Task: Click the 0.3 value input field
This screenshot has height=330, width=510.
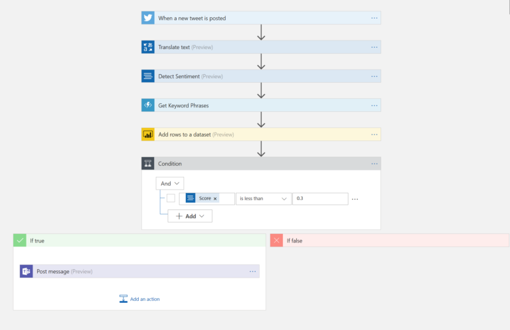Action: point(321,198)
